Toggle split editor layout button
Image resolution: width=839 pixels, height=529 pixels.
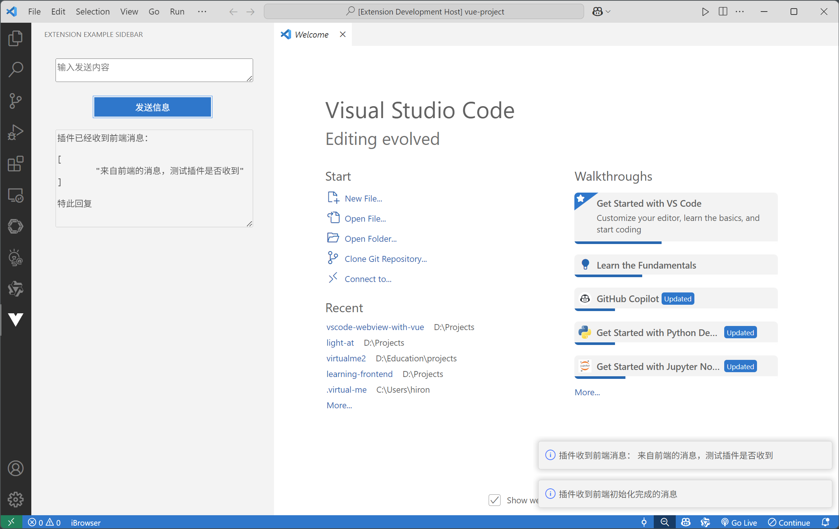click(723, 12)
